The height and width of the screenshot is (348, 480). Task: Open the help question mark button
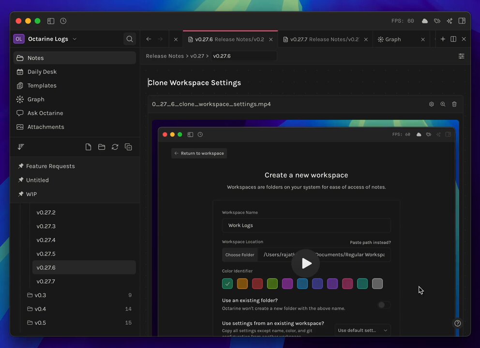tap(458, 323)
